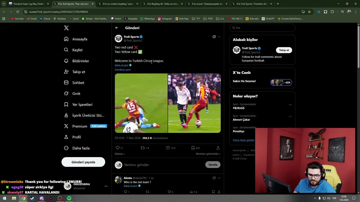Viewport: 360px width, 202px height.
Task: Open Alıntıları görüntüle chevron link
Action: [x=208, y=154]
